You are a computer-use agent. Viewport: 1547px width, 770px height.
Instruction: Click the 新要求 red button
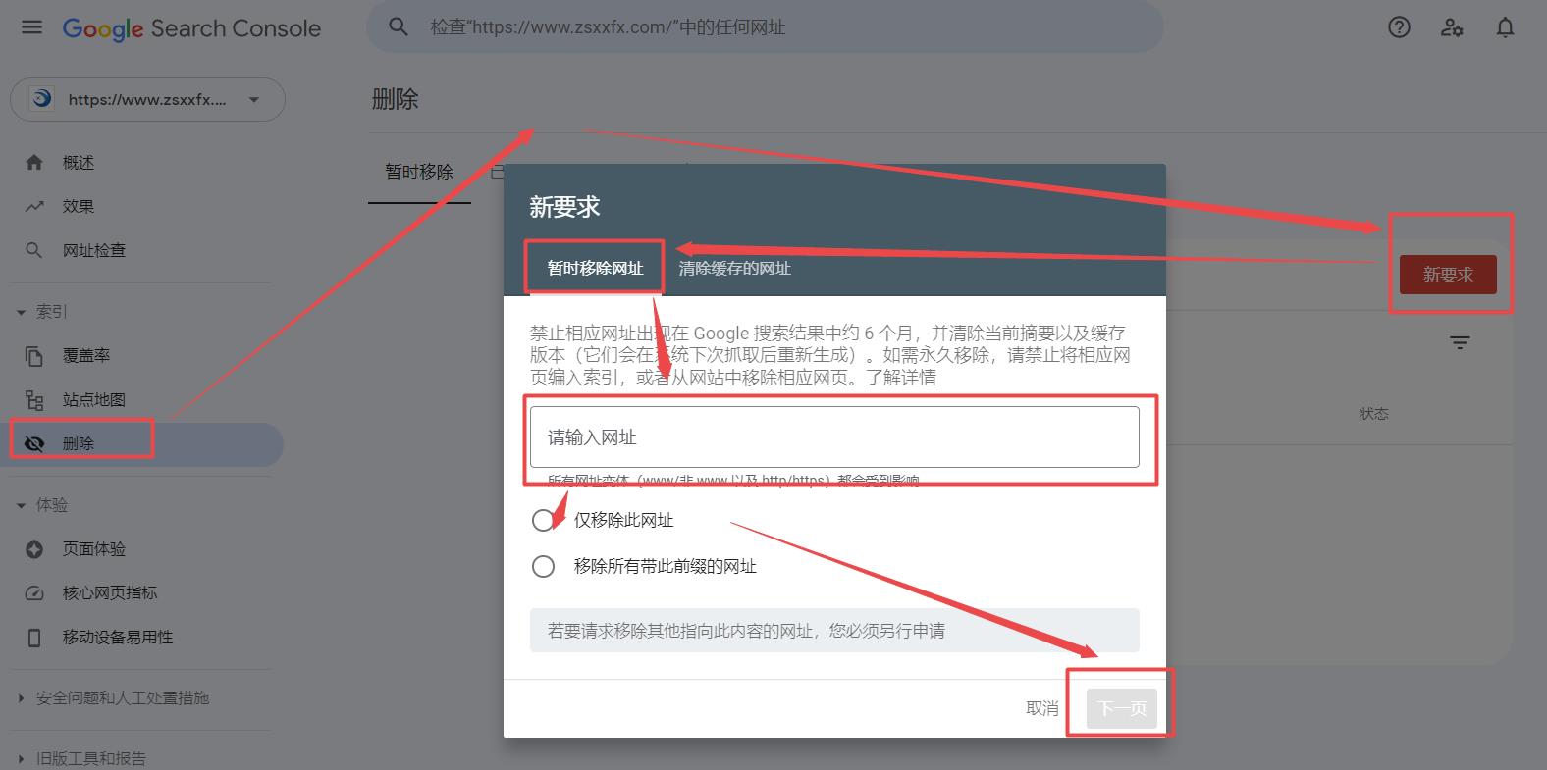tap(1448, 275)
